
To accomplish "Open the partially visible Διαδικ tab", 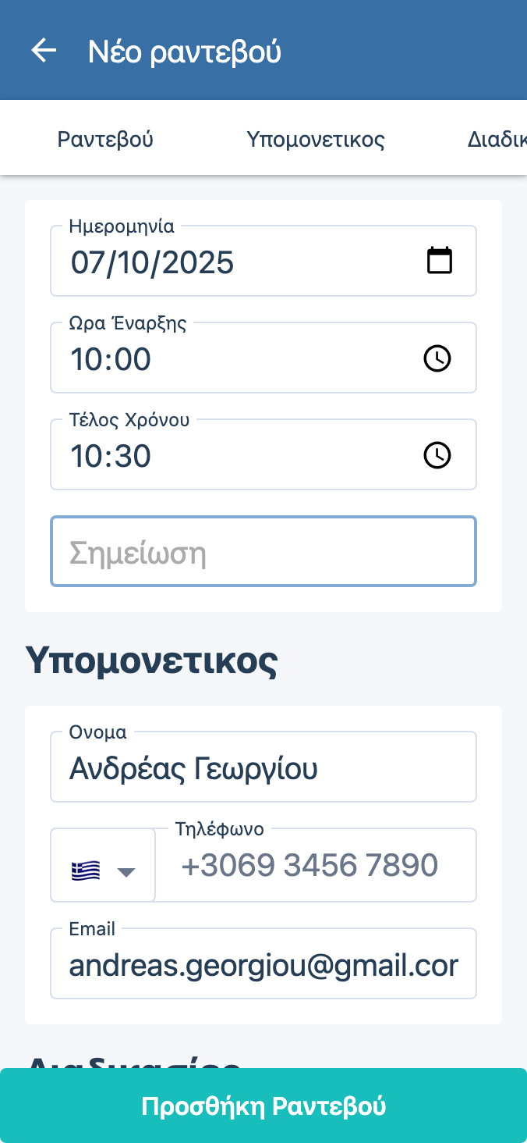I will click(x=497, y=140).
